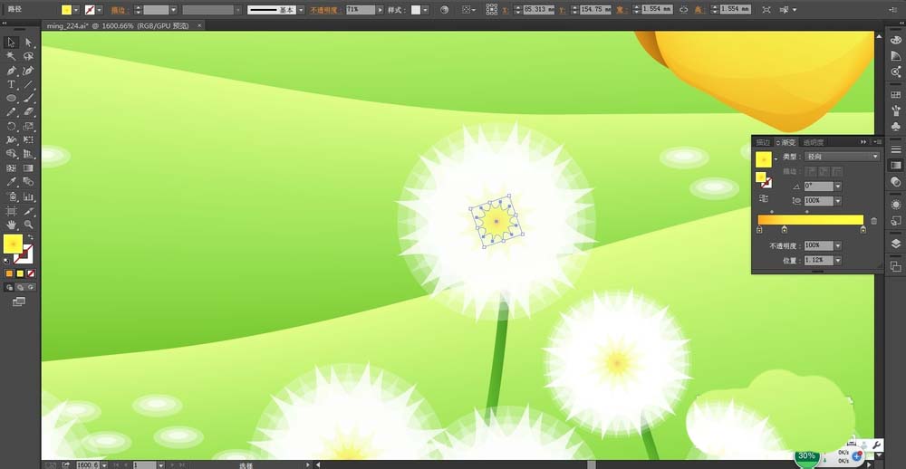Switch to the 描边 tab in the panel group
906x469 pixels.
click(x=763, y=142)
